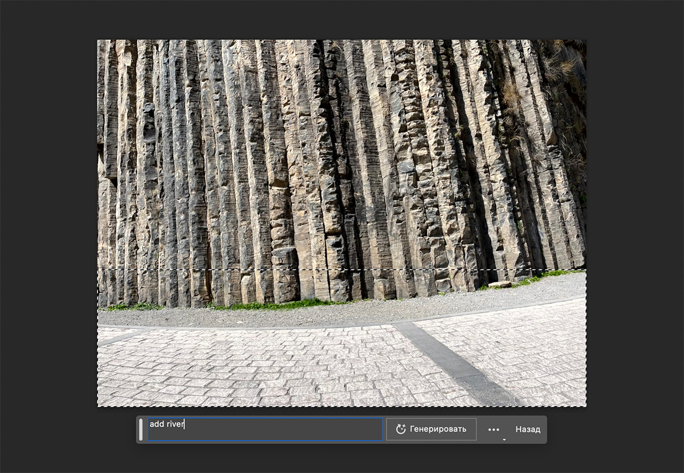Click Назад to go back
The height and width of the screenshot is (473, 684).
coord(528,429)
